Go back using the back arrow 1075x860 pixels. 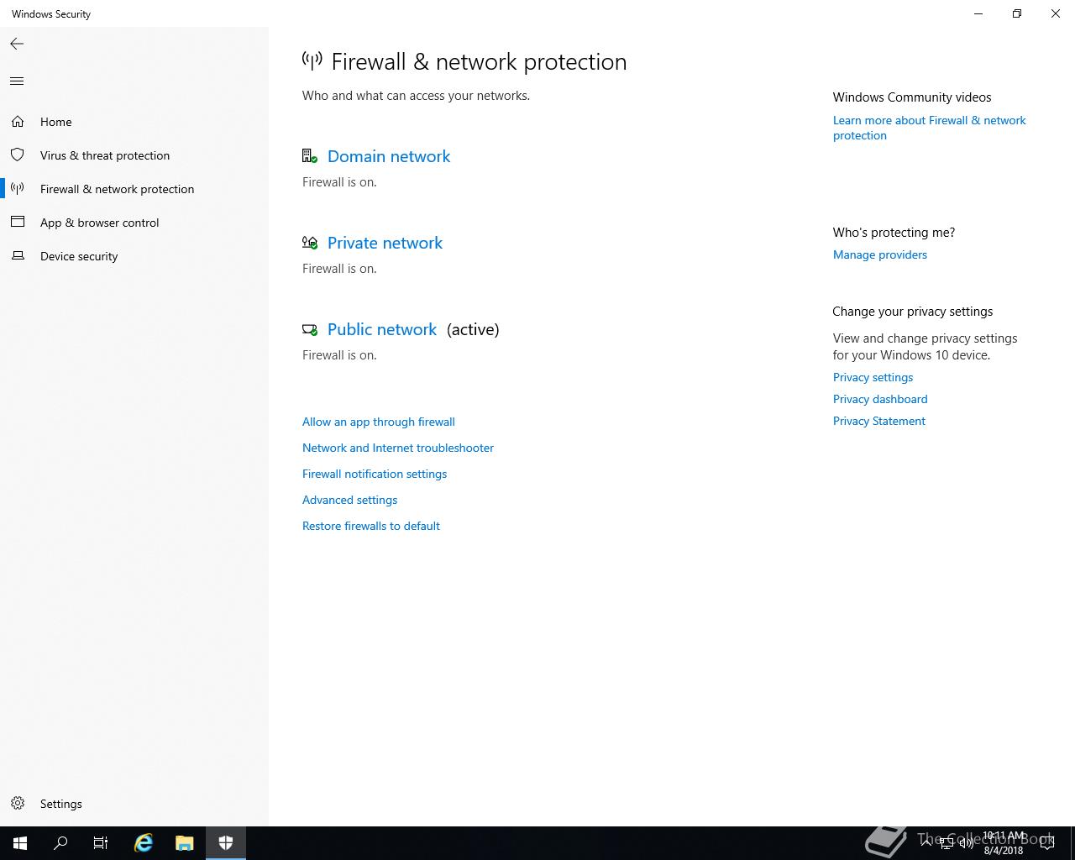pos(17,44)
